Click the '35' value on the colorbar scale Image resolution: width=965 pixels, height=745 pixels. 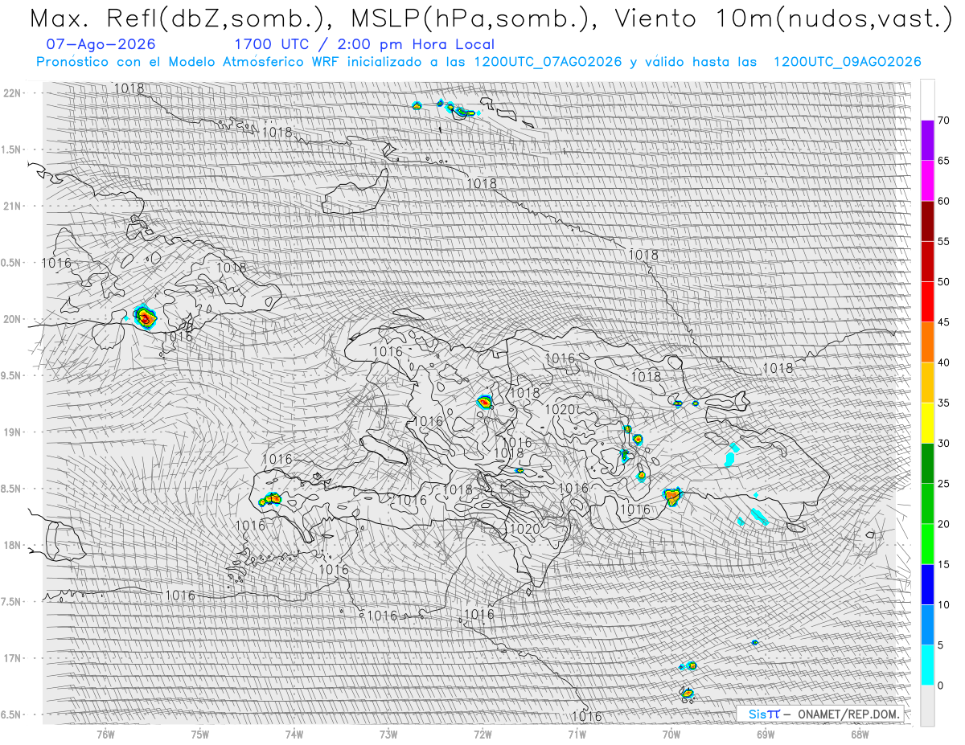tap(943, 403)
